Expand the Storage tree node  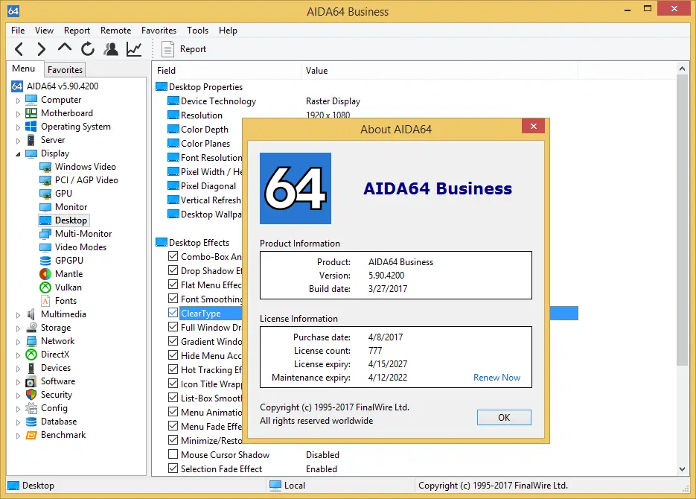18,328
